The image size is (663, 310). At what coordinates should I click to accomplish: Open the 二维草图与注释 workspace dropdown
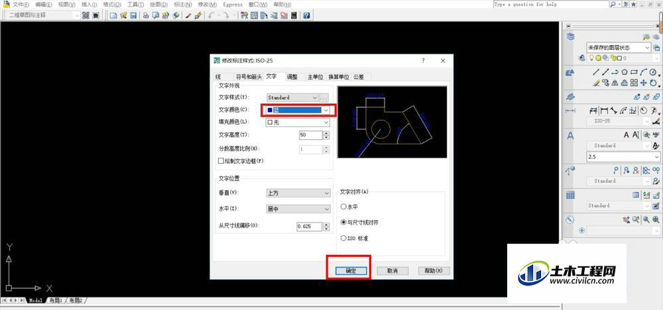tap(44, 15)
